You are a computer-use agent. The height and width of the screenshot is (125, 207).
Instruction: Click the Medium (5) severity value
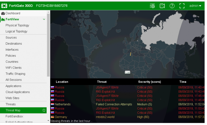tap(145, 104)
